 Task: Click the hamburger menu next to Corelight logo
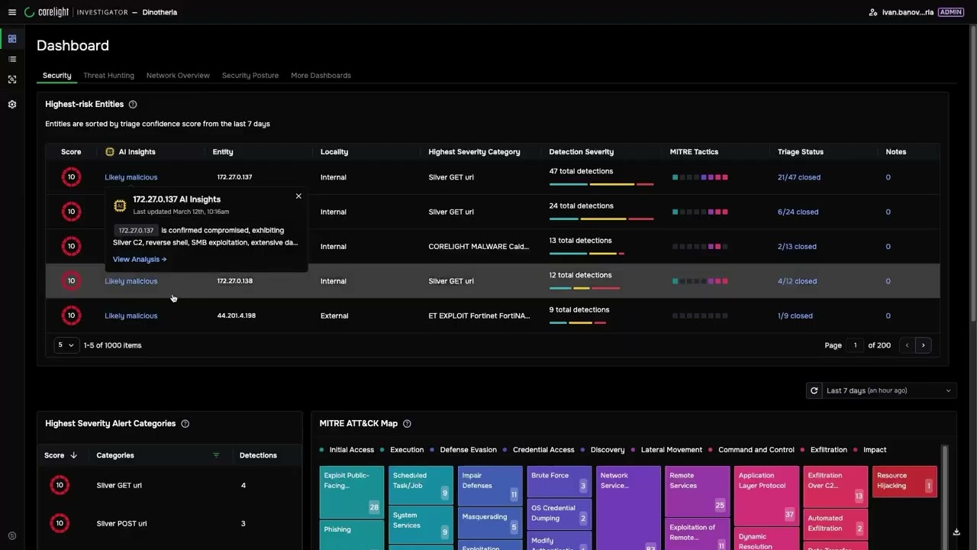[11, 11]
